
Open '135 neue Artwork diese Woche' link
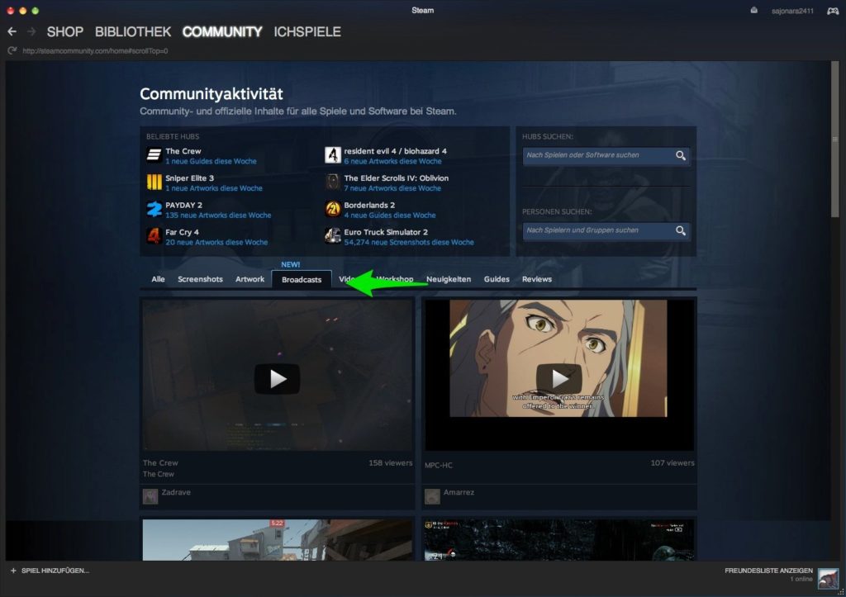click(x=218, y=216)
